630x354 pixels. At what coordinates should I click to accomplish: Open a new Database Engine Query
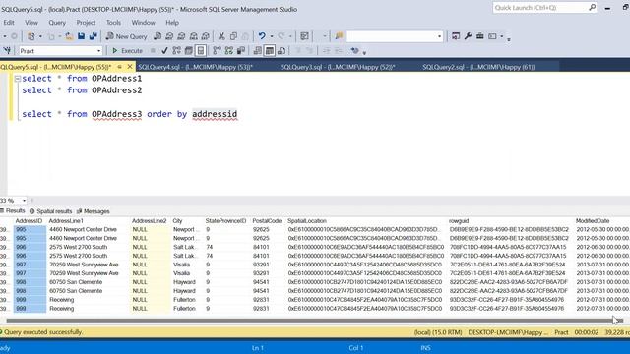[157, 36]
